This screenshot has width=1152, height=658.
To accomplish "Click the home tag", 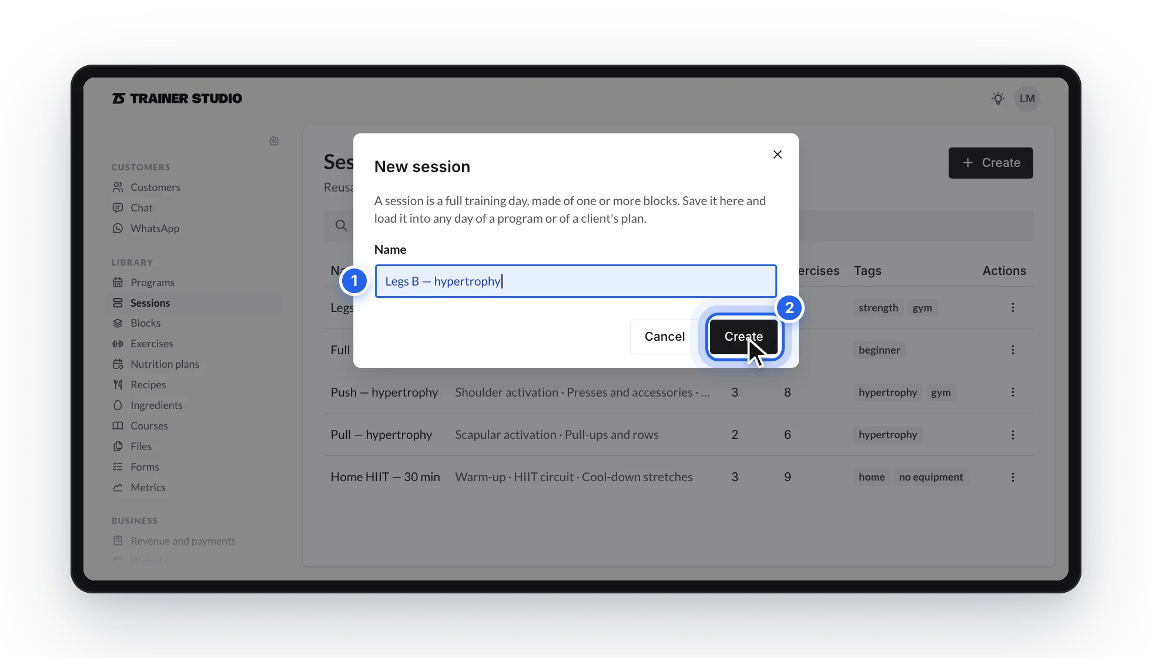I will coord(872,477).
